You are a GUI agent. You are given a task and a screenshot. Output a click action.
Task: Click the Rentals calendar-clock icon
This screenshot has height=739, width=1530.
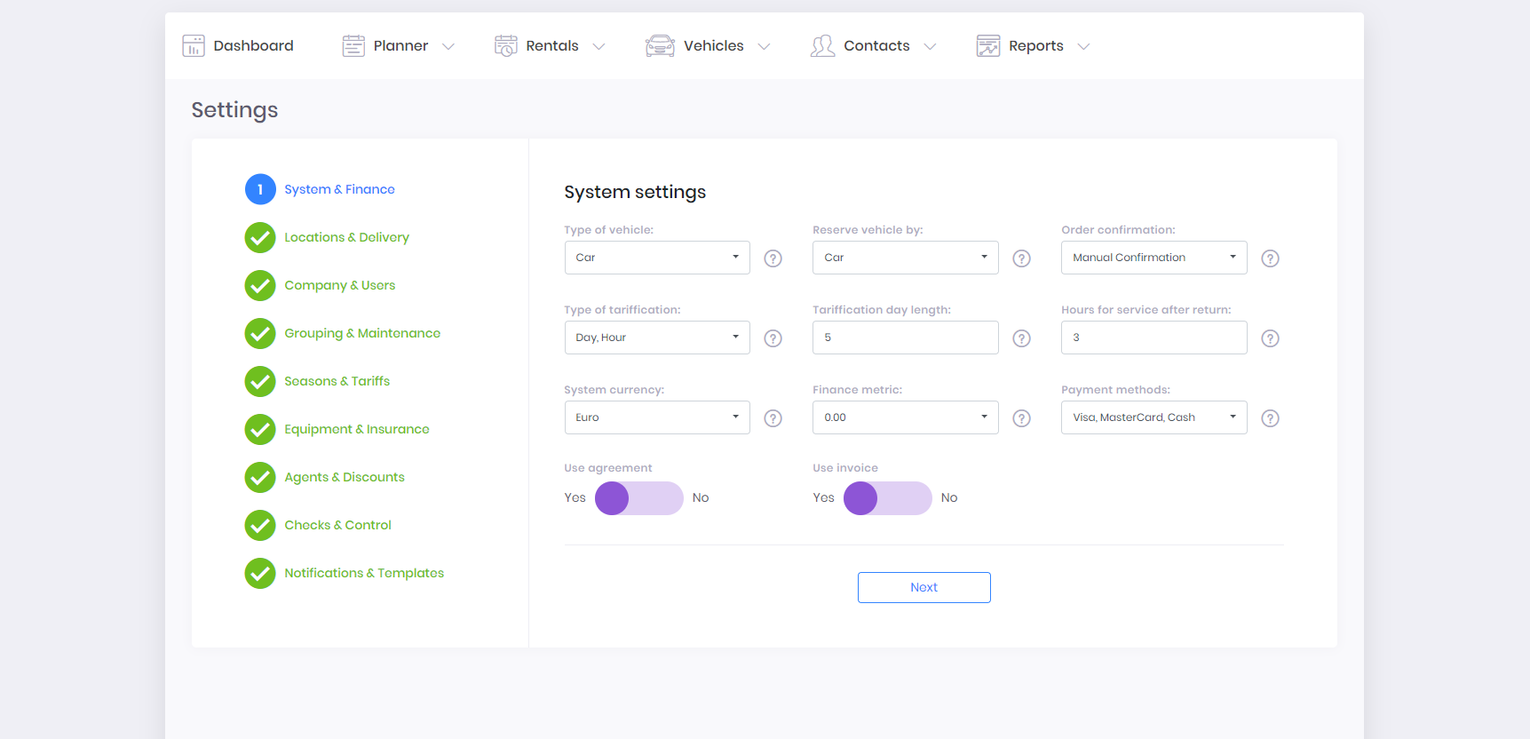pyautogui.click(x=506, y=45)
